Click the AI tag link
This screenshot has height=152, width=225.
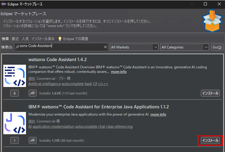pyautogui.click(x=30, y=126)
